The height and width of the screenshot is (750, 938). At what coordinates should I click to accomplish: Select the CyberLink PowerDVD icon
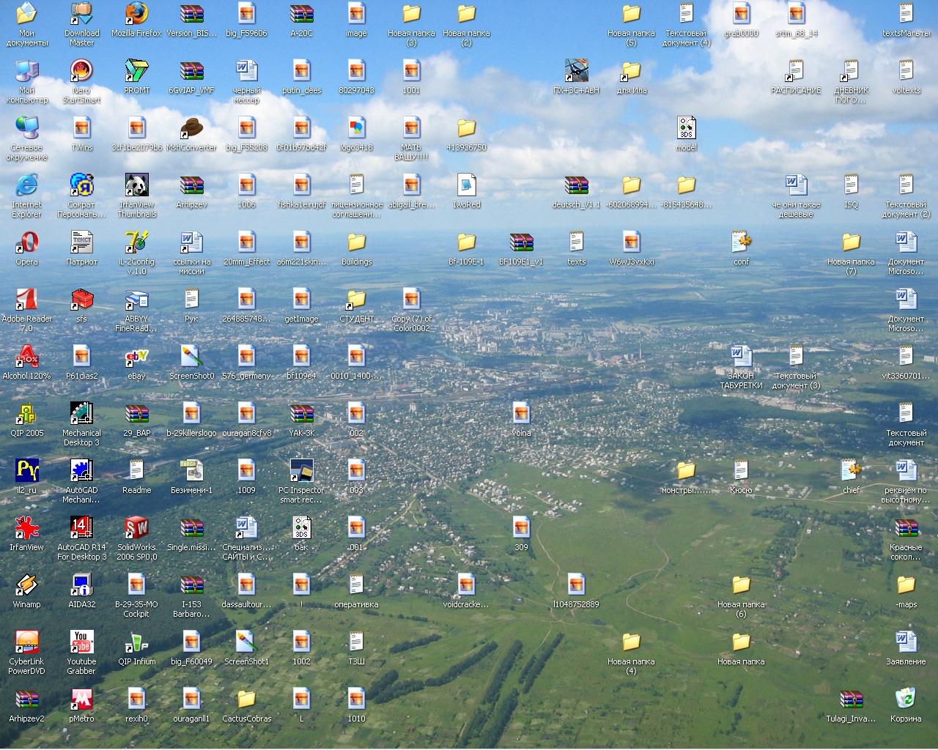click(x=26, y=642)
